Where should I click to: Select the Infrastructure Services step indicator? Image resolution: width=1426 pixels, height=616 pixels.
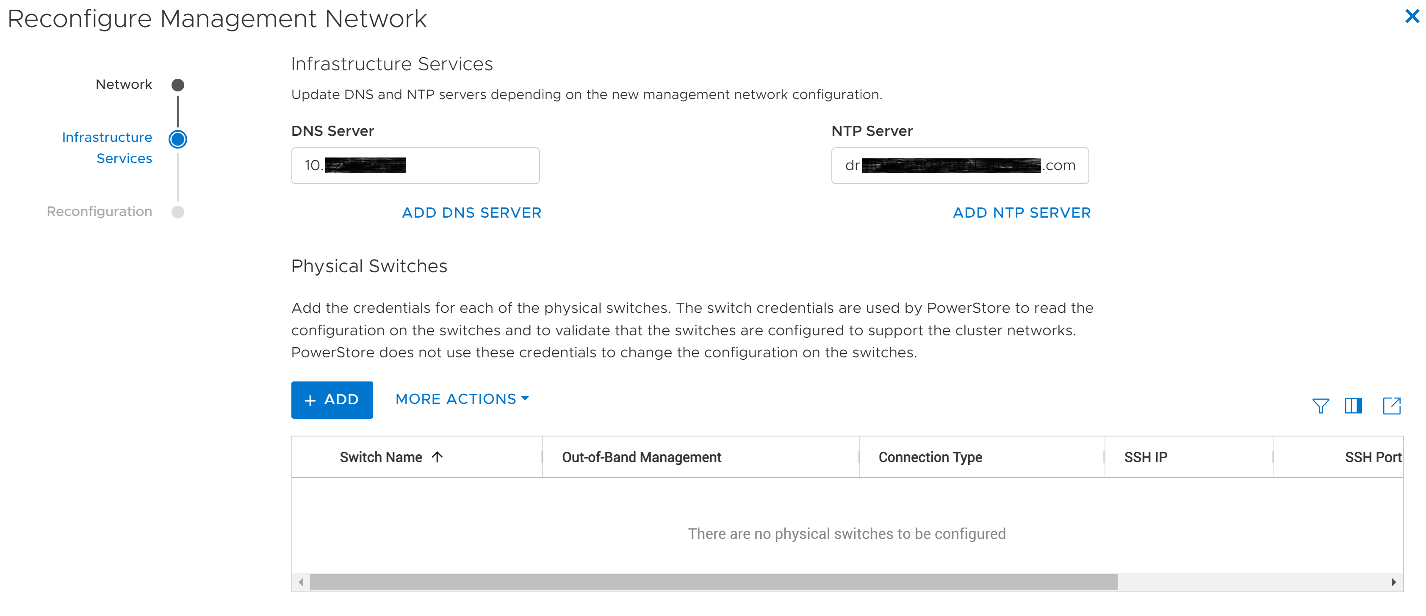177,139
